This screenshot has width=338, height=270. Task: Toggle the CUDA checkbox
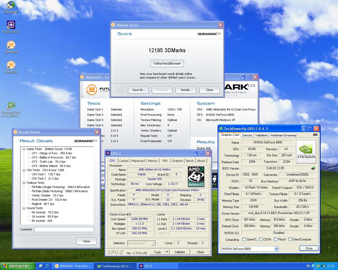click(x=261, y=239)
